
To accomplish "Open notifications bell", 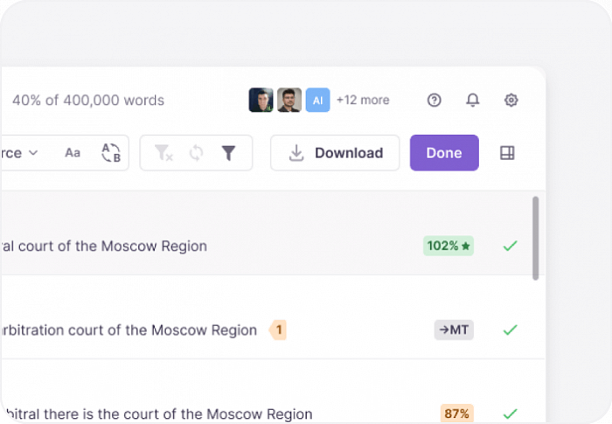I will coord(473,101).
